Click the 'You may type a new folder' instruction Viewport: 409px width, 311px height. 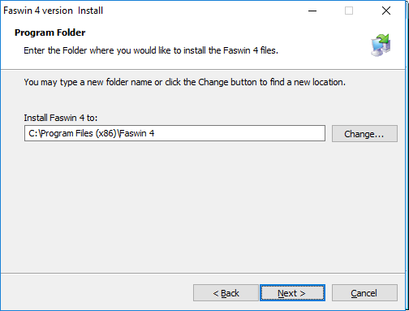tap(184, 82)
